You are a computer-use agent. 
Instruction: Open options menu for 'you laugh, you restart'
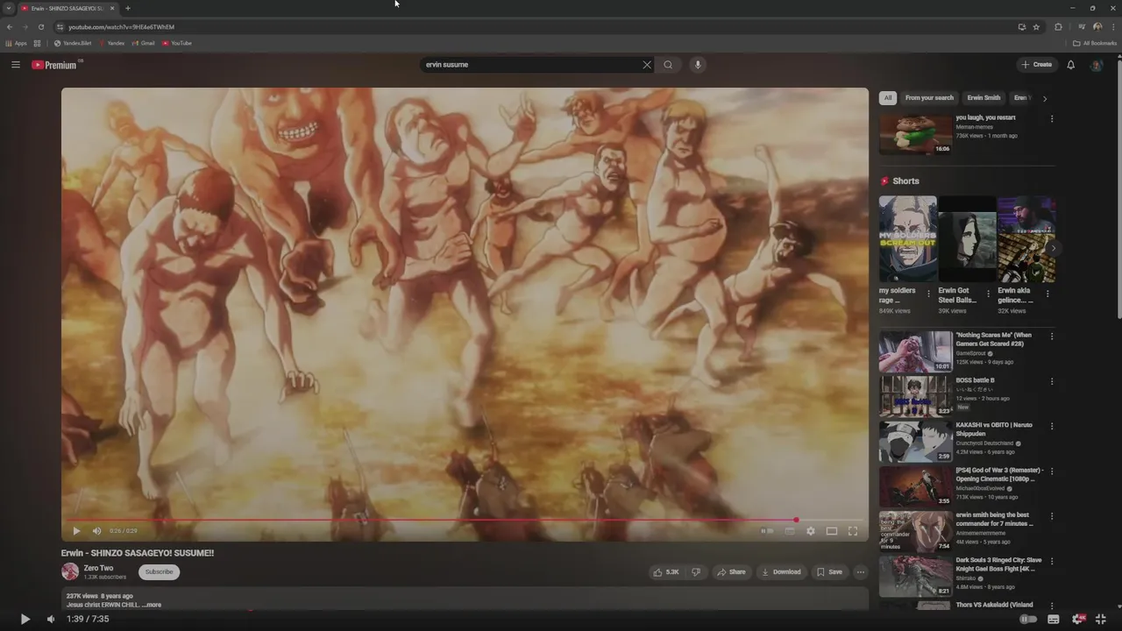[x=1052, y=118]
